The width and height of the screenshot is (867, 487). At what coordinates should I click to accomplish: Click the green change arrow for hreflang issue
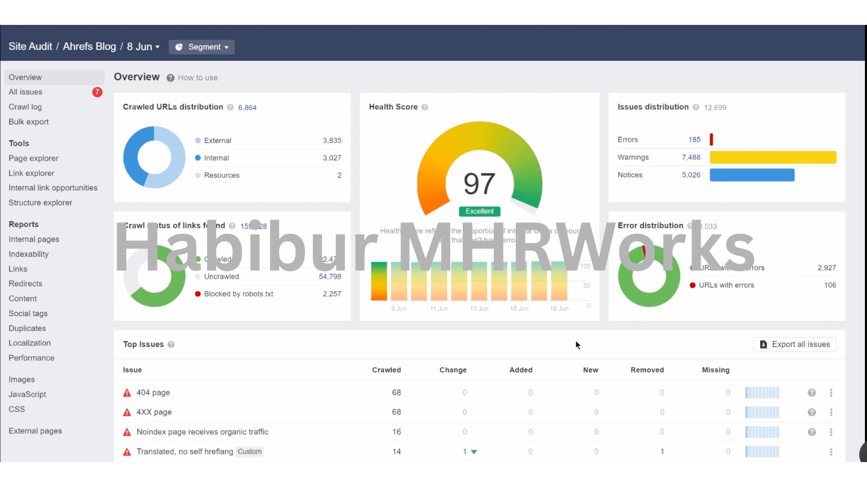pyautogui.click(x=474, y=452)
